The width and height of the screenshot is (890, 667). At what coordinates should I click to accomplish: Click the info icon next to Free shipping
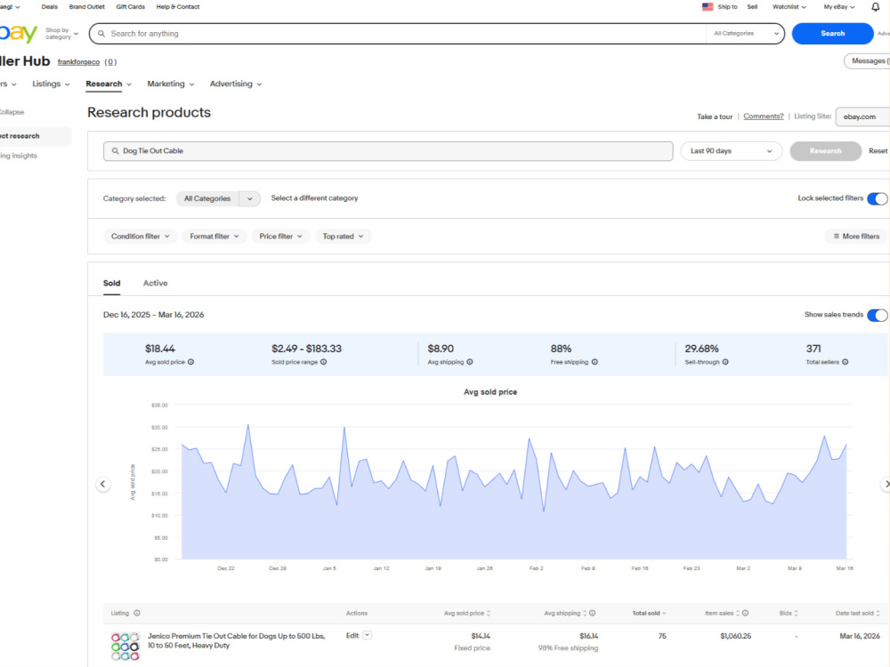(595, 362)
